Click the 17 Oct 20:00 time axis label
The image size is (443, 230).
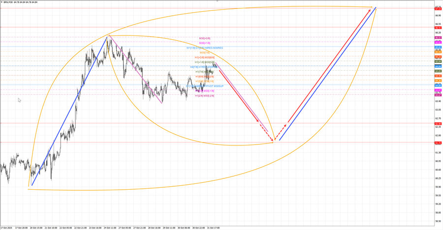[22, 228]
